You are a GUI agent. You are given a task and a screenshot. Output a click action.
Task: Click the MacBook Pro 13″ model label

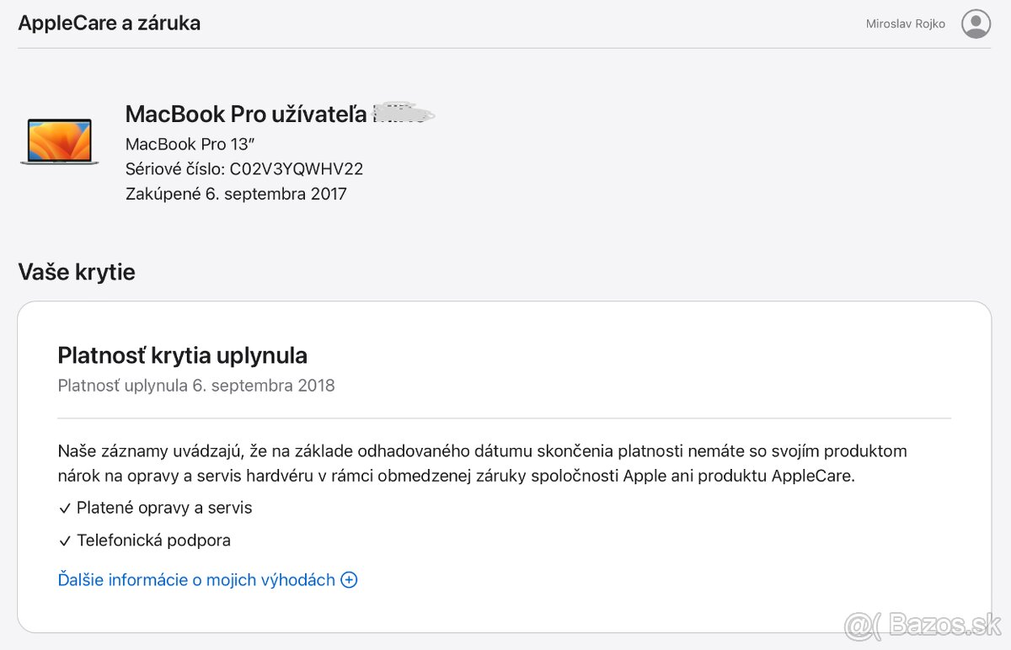pos(190,143)
